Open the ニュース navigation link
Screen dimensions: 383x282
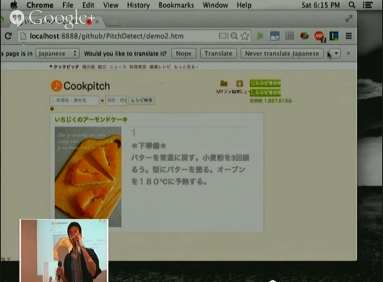click(x=118, y=67)
